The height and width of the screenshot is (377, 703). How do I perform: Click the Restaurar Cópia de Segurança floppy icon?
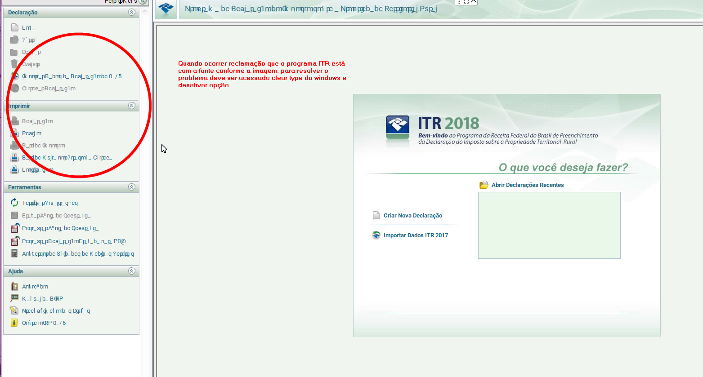tap(14, 228)
